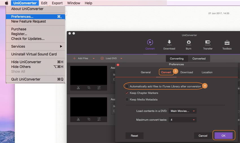Image resolution: width=240 pixels, height=143 pixels.
Task: Open the Window menu
Action: [74, 3]
